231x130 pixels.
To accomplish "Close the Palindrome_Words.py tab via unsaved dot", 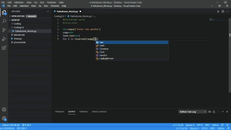I will click(80, 11).
